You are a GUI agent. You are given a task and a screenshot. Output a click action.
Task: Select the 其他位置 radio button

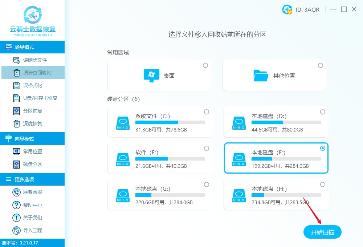(x=321, y=65)
